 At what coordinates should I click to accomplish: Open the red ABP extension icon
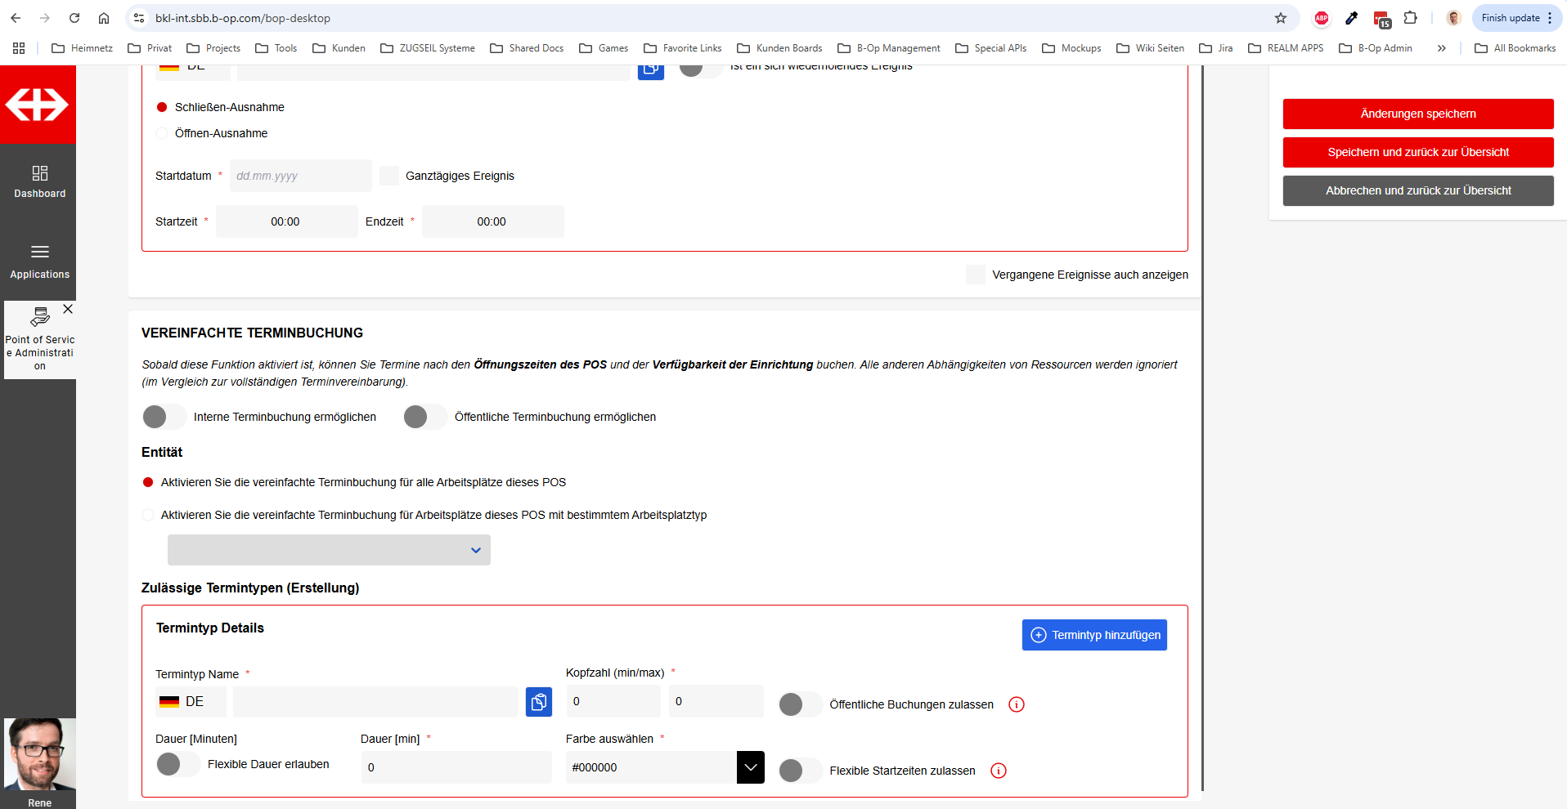(1322, 18)
